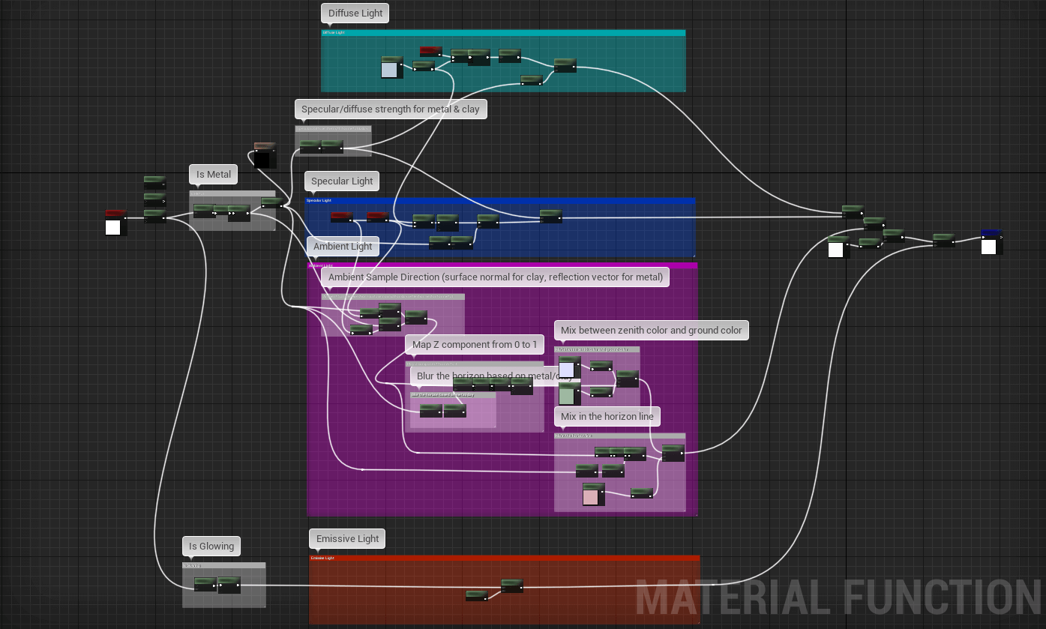Click the black preview node above Is Metal
The height and width of the screenshot is (629, 1046).
point(265,156)
